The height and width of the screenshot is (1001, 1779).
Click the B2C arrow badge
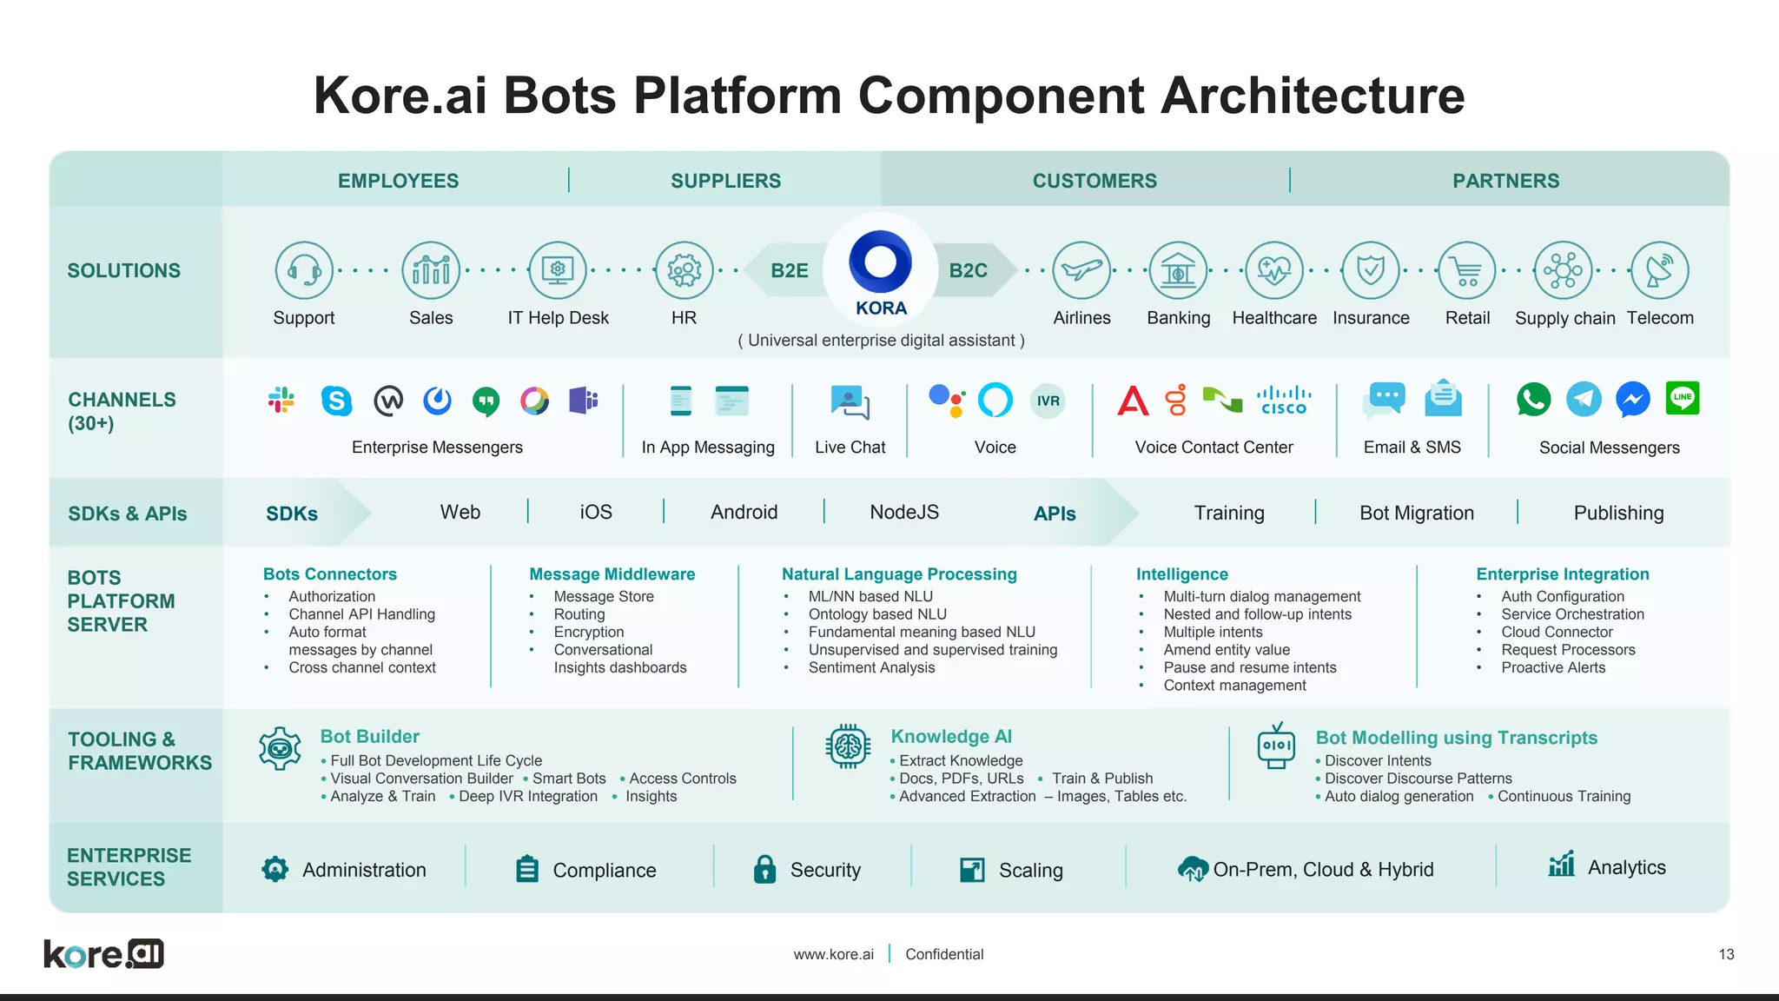(x=969, y=270)
